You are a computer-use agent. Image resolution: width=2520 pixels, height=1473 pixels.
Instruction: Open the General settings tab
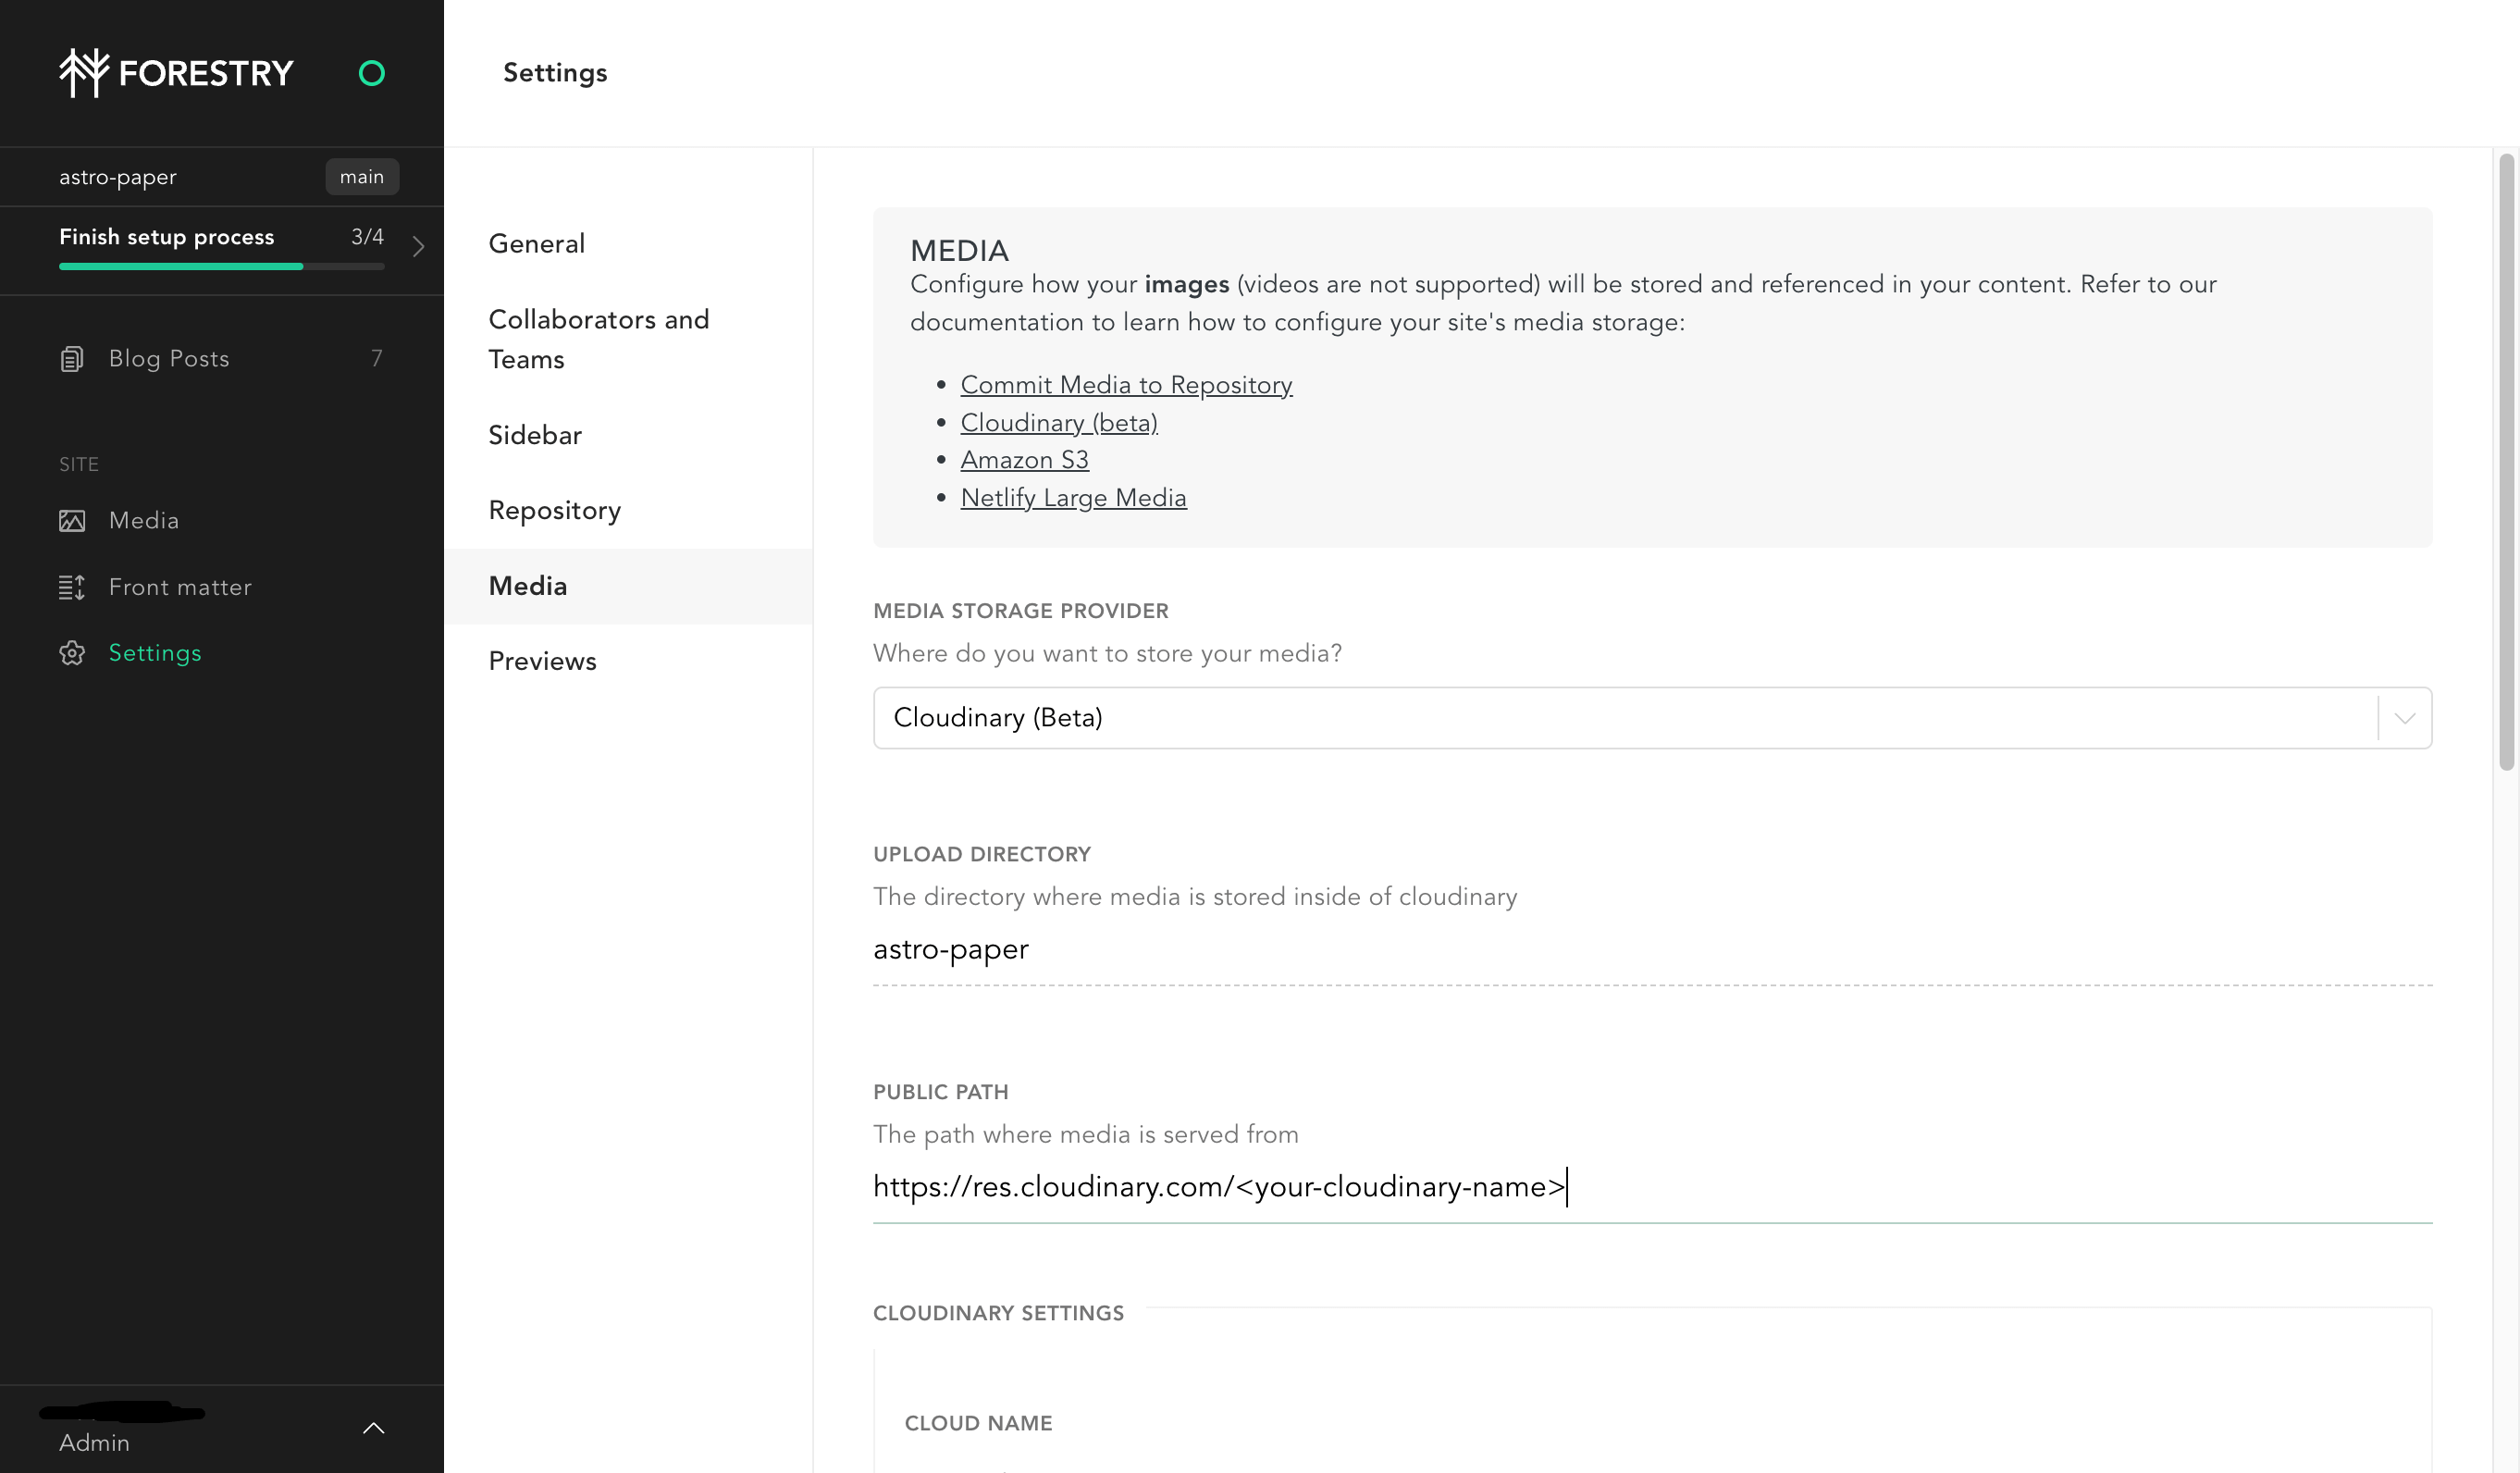(x=537, y=243)
